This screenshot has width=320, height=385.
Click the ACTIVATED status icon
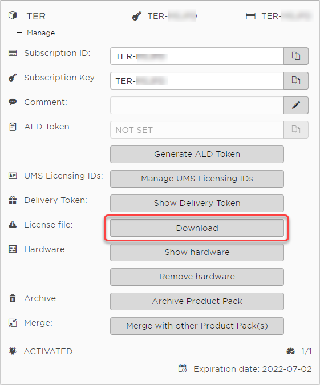(x=13, y=351)
